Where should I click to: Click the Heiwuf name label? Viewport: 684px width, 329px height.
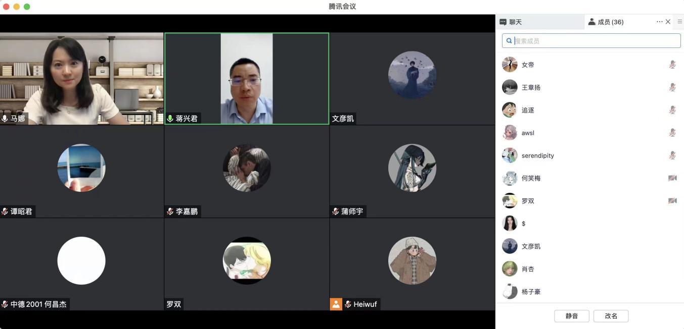365,304
